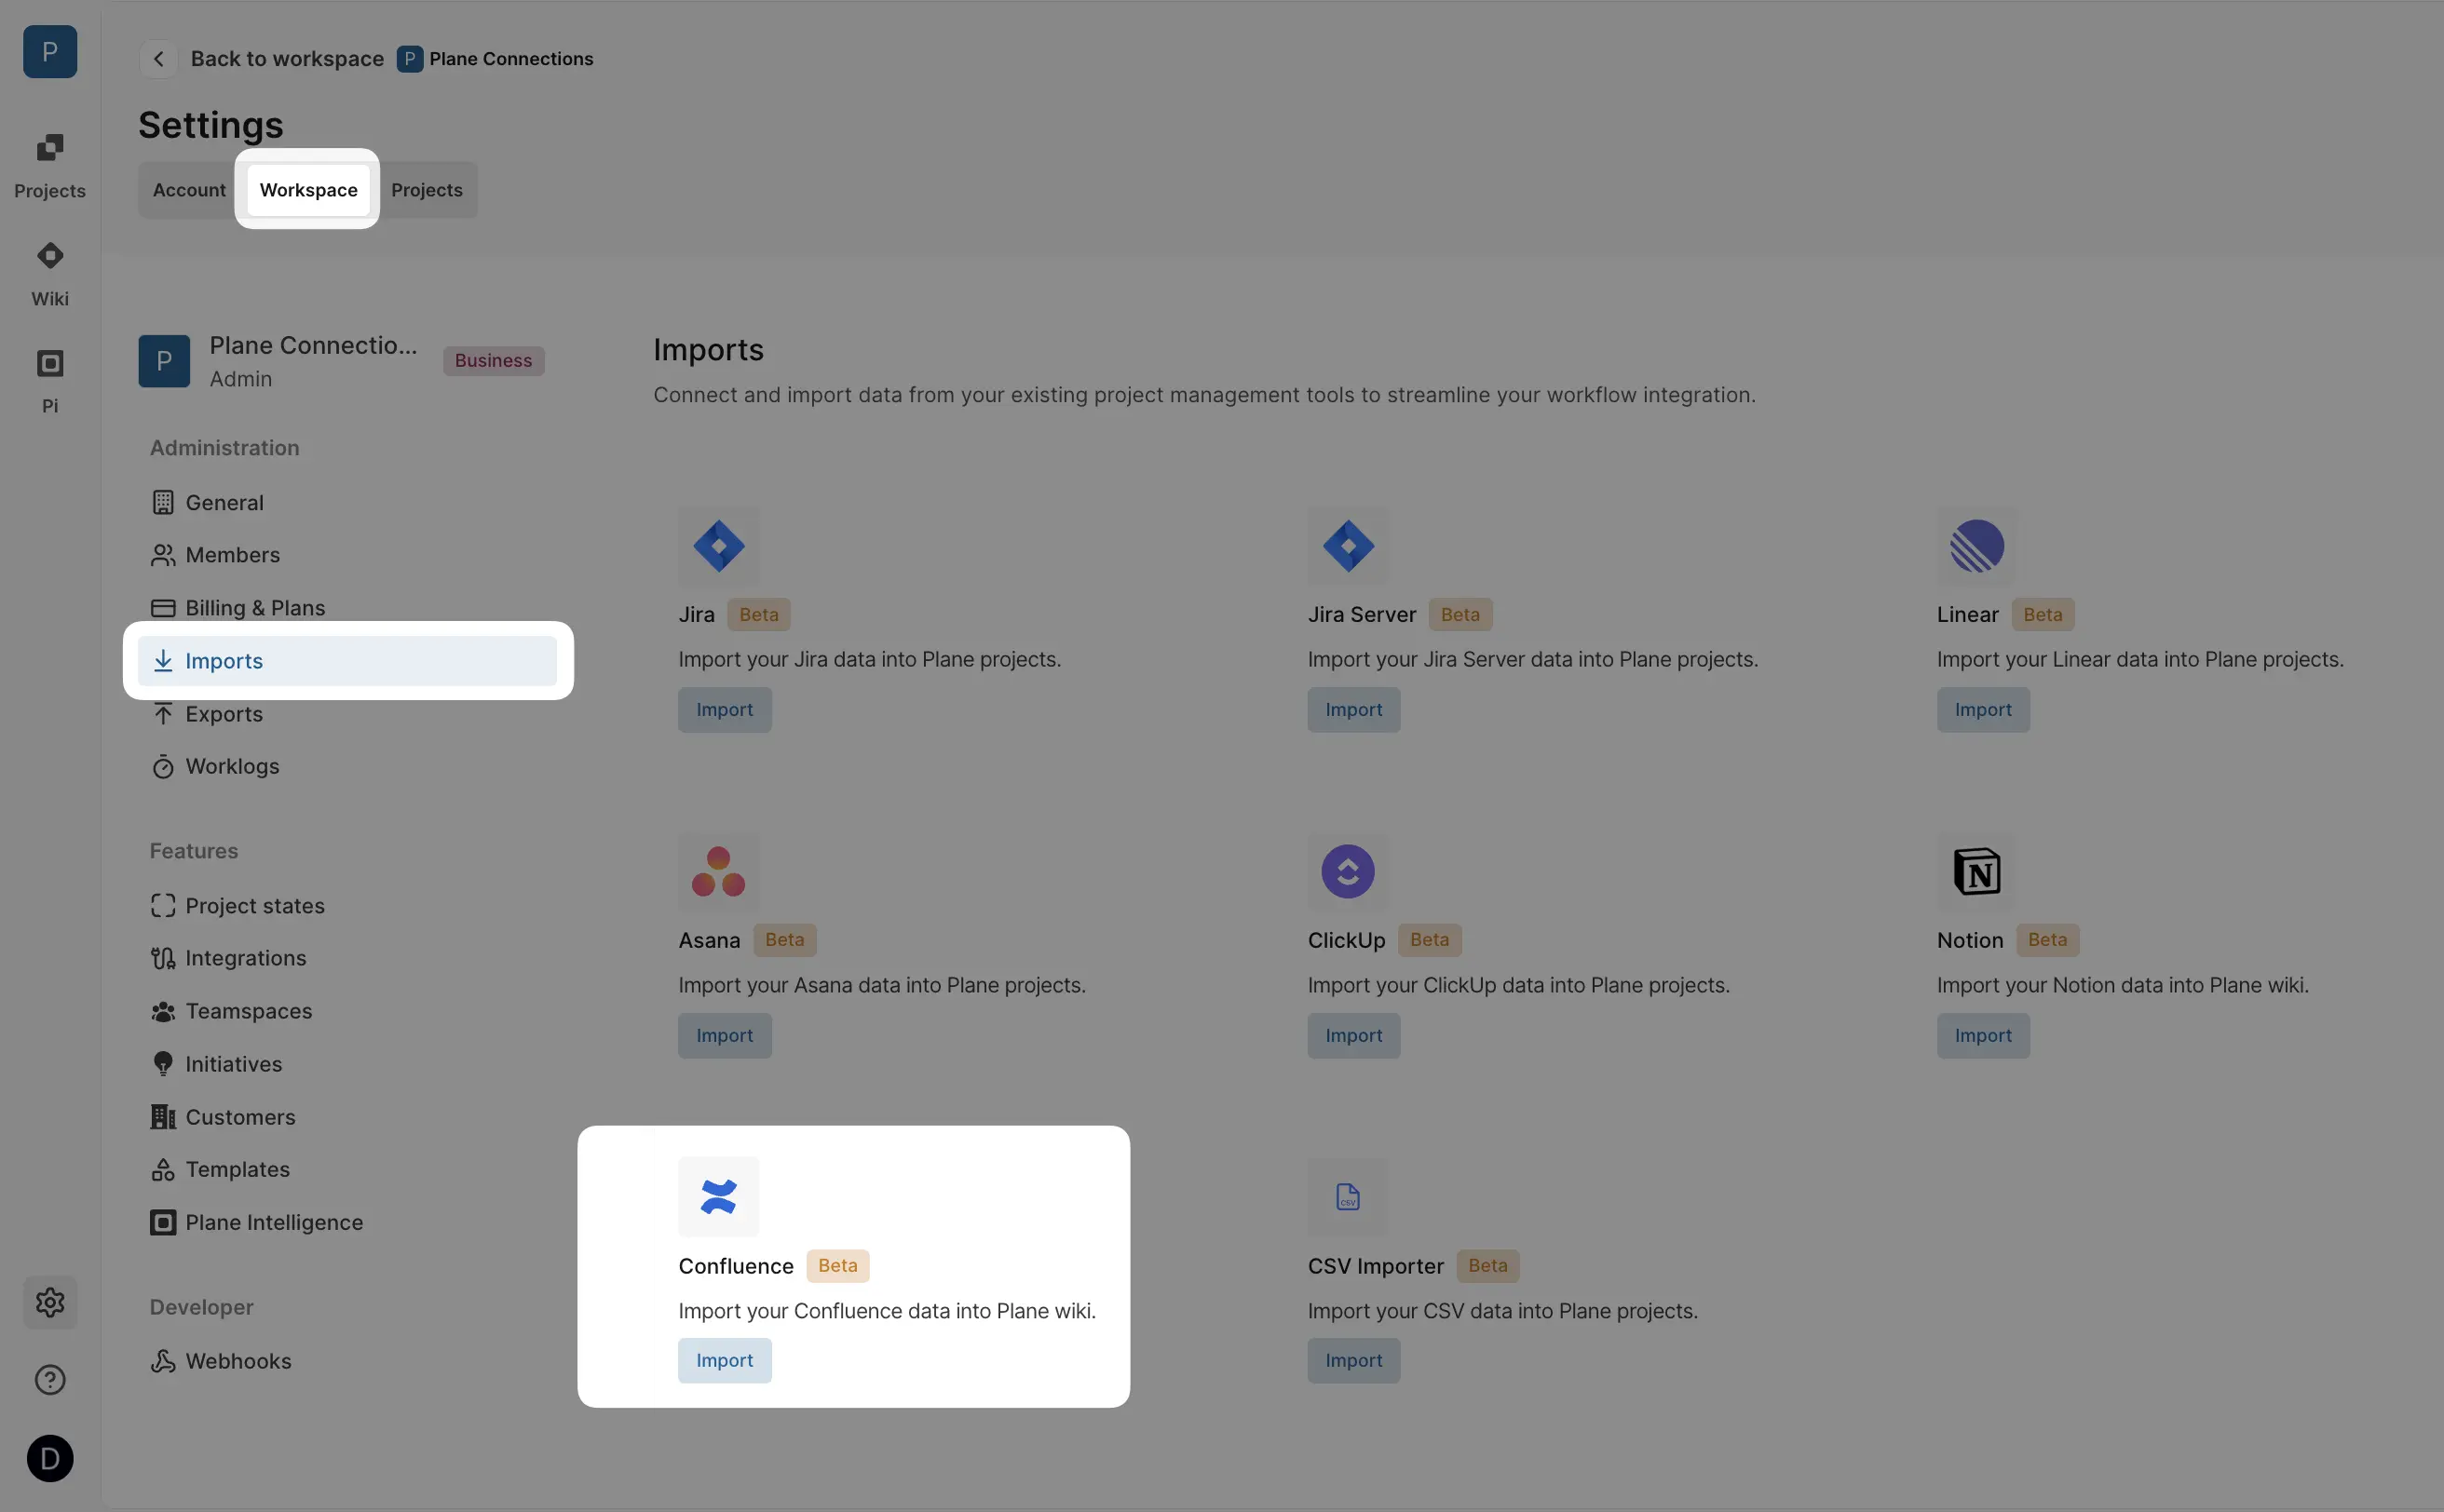Open Billing & Plans
This screenshot has height=1512, width=2444.
pyautogui.click(x=347, y=608)
